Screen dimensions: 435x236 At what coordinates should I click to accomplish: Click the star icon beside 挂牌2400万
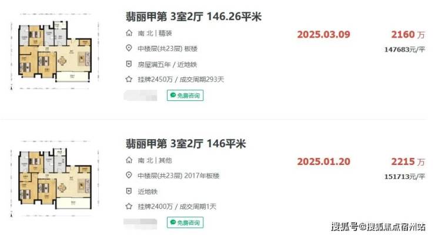(x=129, y=207)
